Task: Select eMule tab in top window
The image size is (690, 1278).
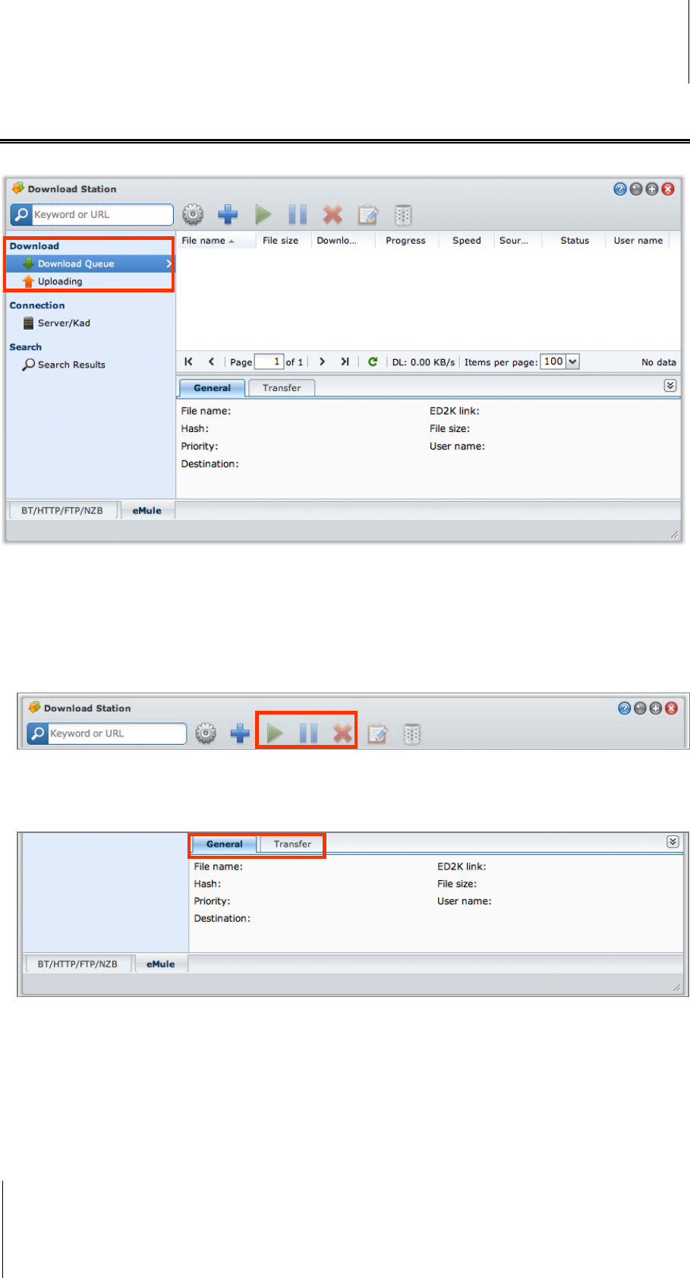Action: click(x=147, y=510)
